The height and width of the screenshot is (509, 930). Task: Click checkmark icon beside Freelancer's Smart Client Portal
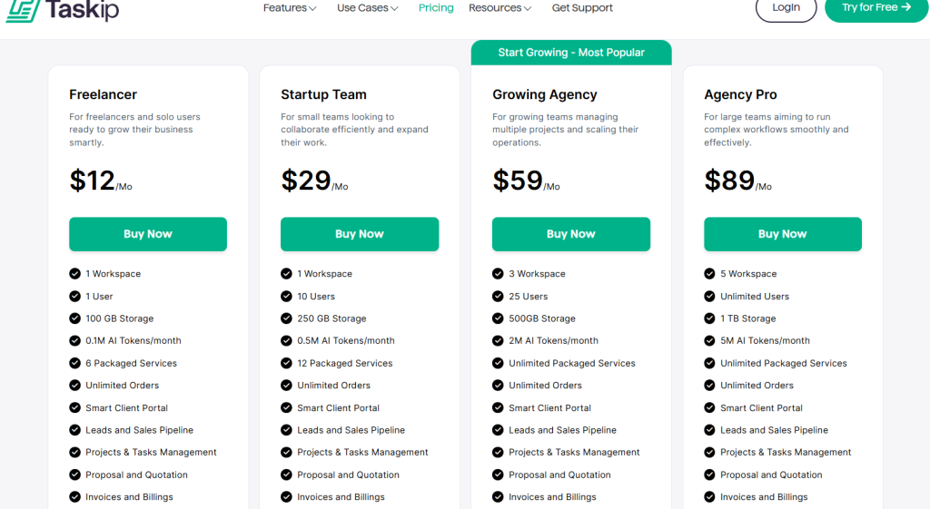point(74,408)
